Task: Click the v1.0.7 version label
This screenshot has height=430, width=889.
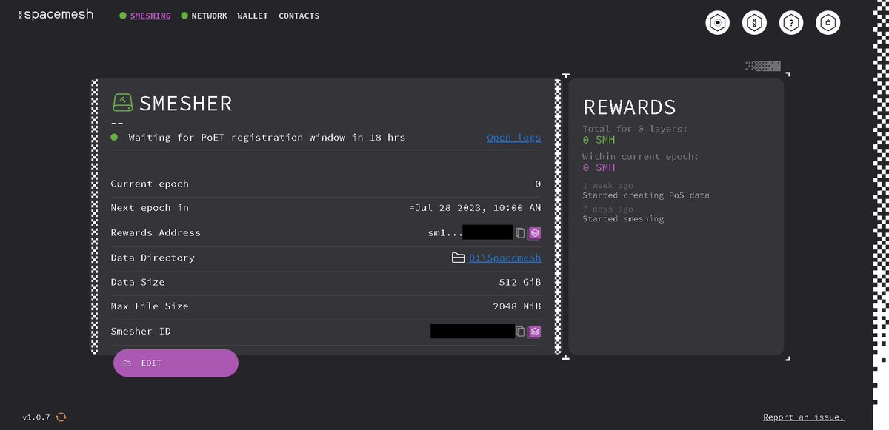Action: click(x=36, y=417)
